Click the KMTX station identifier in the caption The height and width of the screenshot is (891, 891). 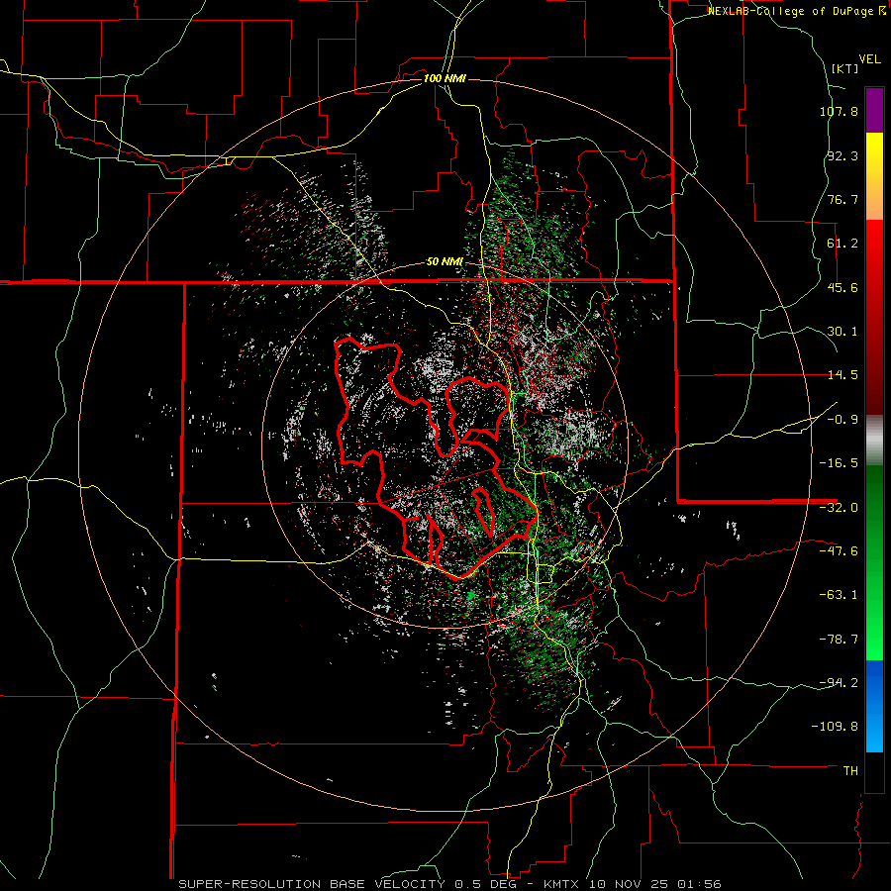563,884
